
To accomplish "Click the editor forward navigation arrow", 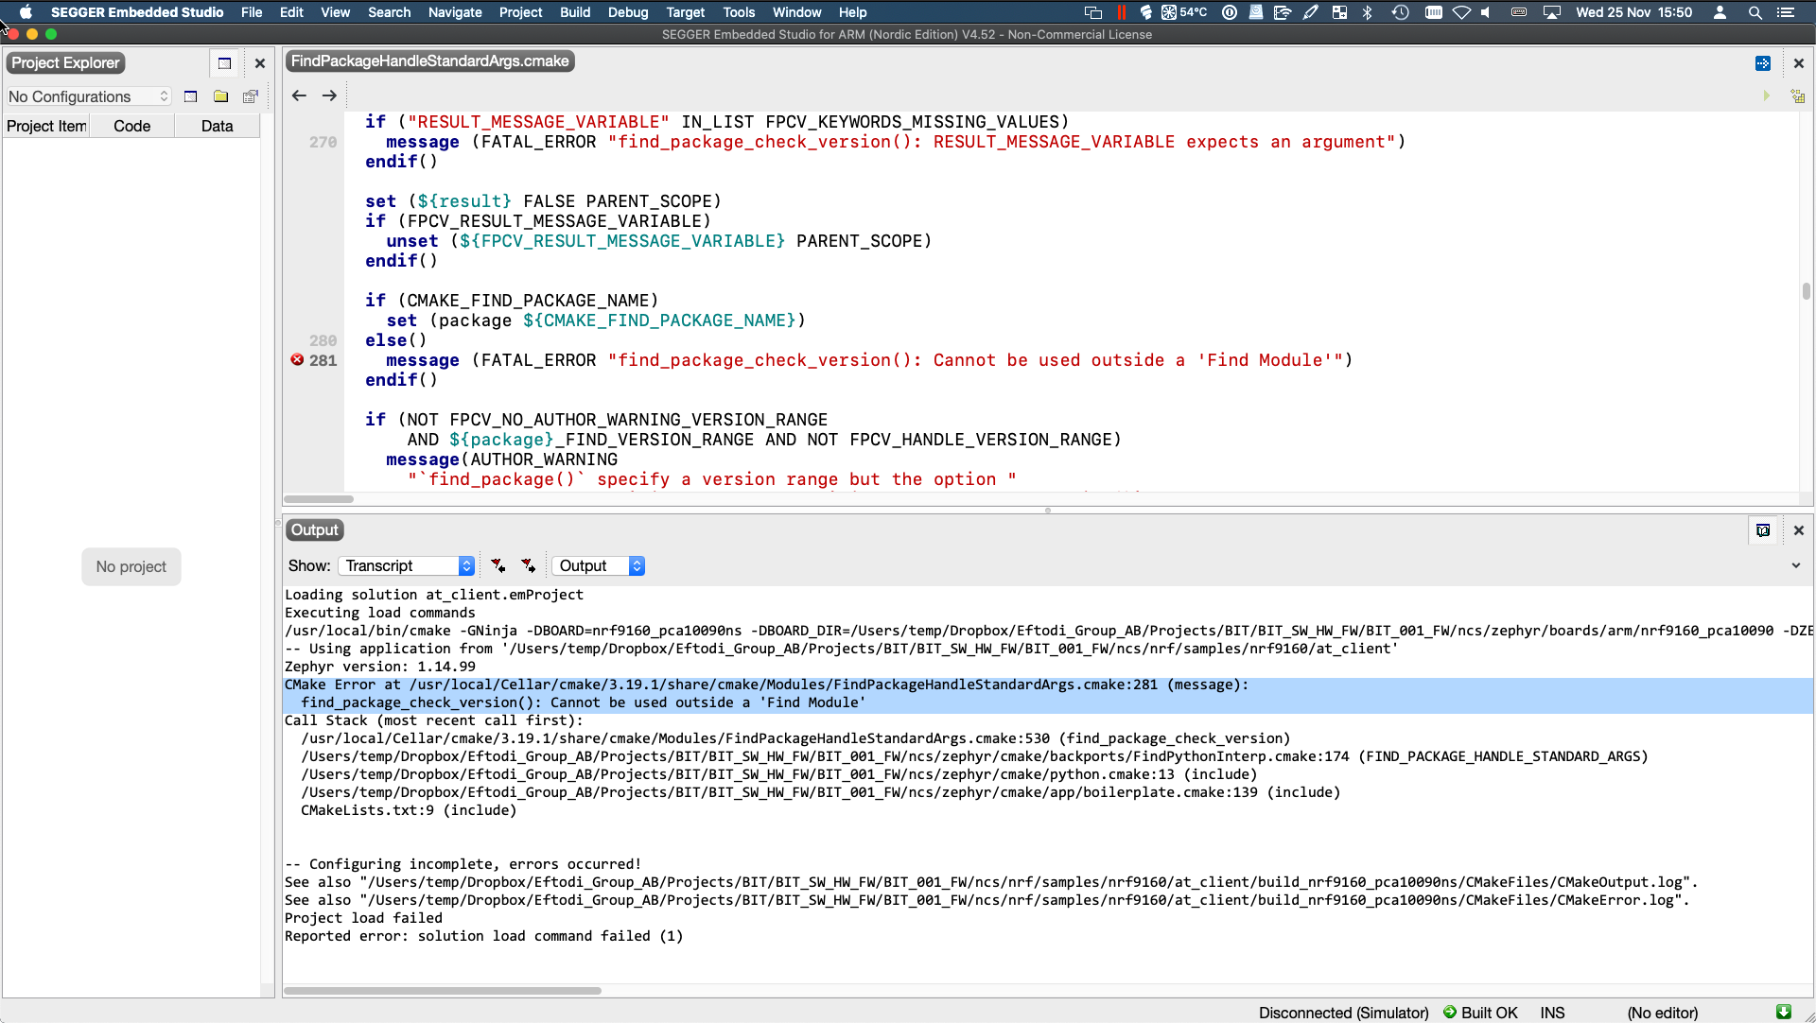I will tap(329, 95).
